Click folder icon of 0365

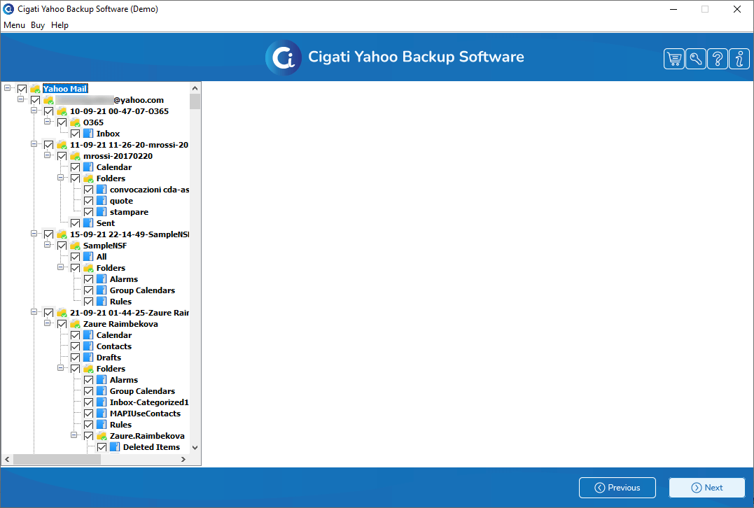(75, 122)
